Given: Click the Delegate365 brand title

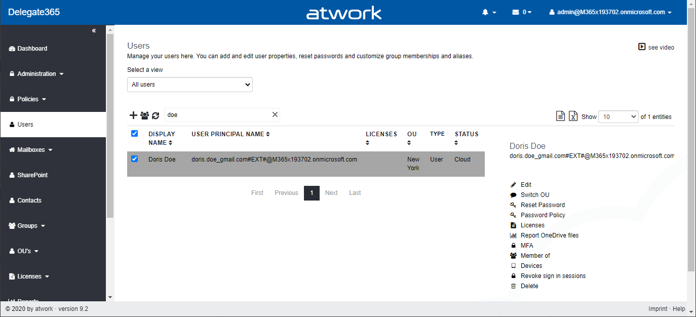Looking at the screenshot, I should tap(34, 12).
